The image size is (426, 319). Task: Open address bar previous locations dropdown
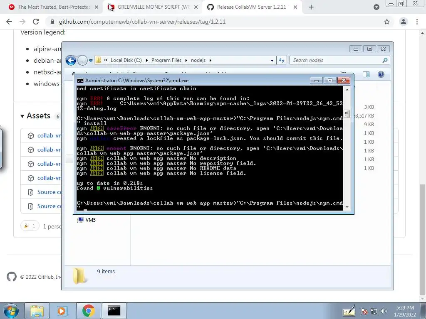click(x=272, y=61)
